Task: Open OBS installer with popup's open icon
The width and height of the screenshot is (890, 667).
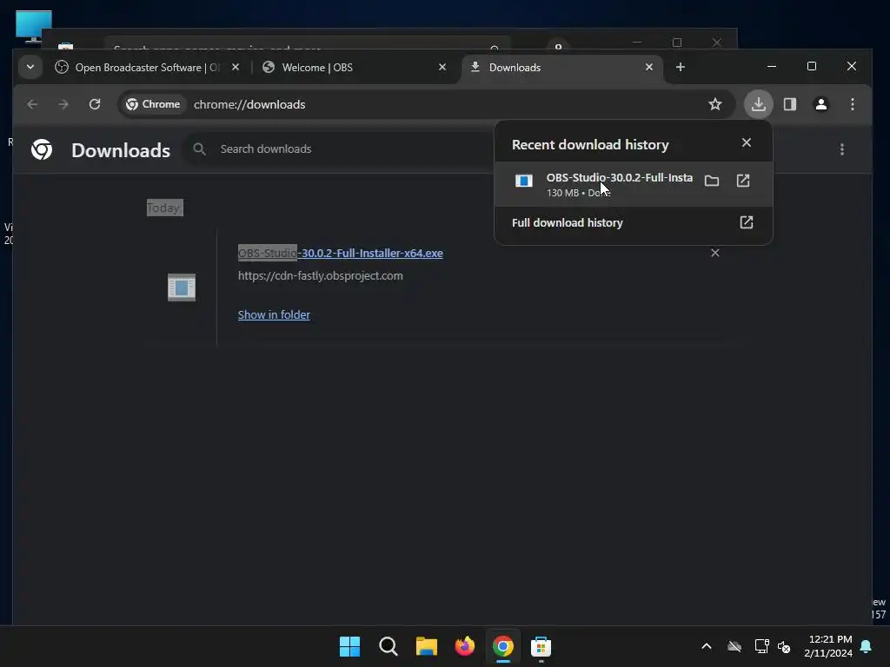Action: click(x=743, y=181)
